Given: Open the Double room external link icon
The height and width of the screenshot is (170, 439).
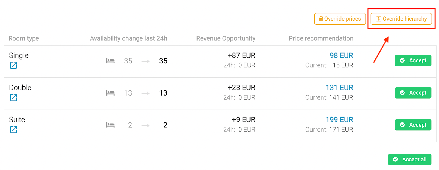Looking at the screenshot, I should 13,97.
